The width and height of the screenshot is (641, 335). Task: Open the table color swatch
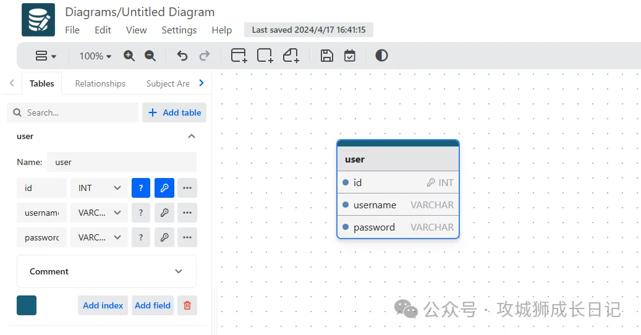[27, 305]
